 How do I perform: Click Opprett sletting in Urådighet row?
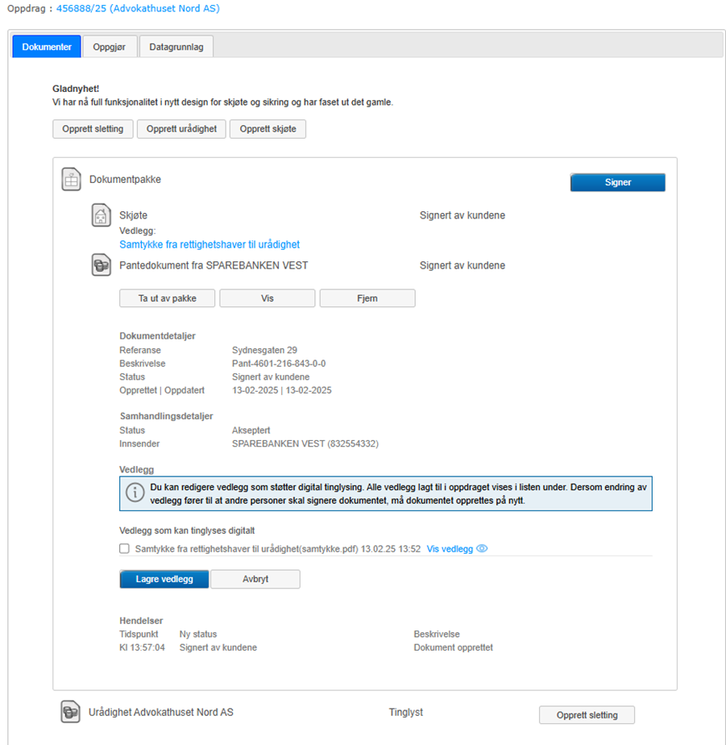click(587, 715)
